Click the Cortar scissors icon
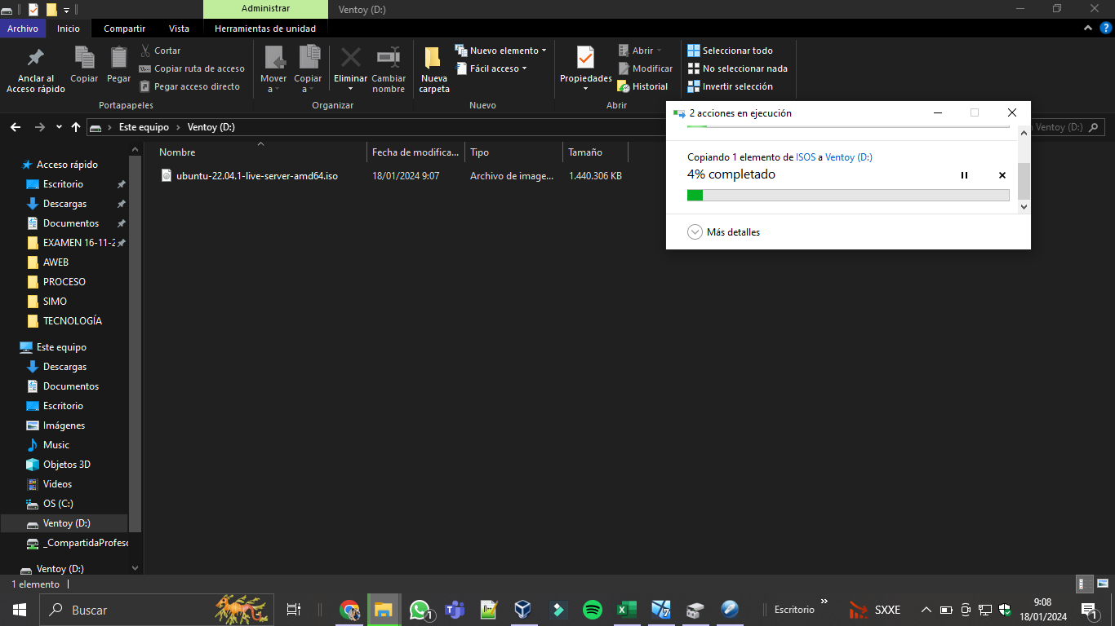Viewport: 1115px width, 626px height. point(145,51)
